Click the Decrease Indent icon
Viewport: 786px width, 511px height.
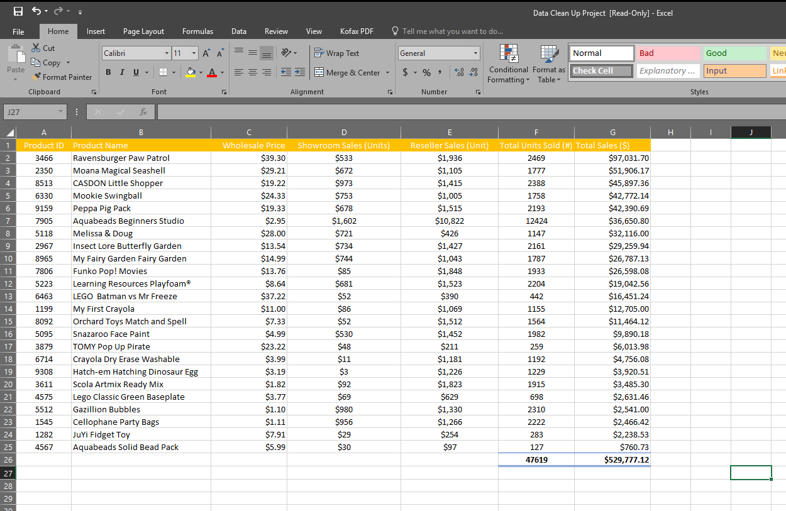285,73
